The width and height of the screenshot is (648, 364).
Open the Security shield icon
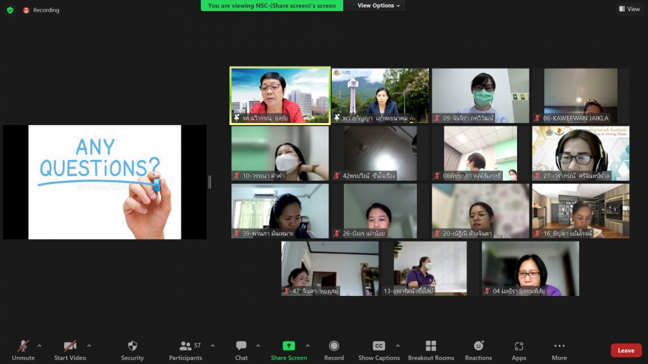[132, 347]
